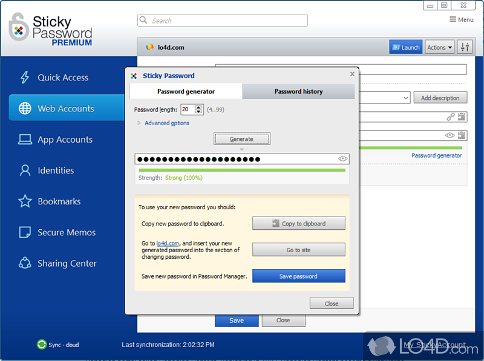Click the Sticky Password Premium logo
484x361 pixels.
coord(50,30)
